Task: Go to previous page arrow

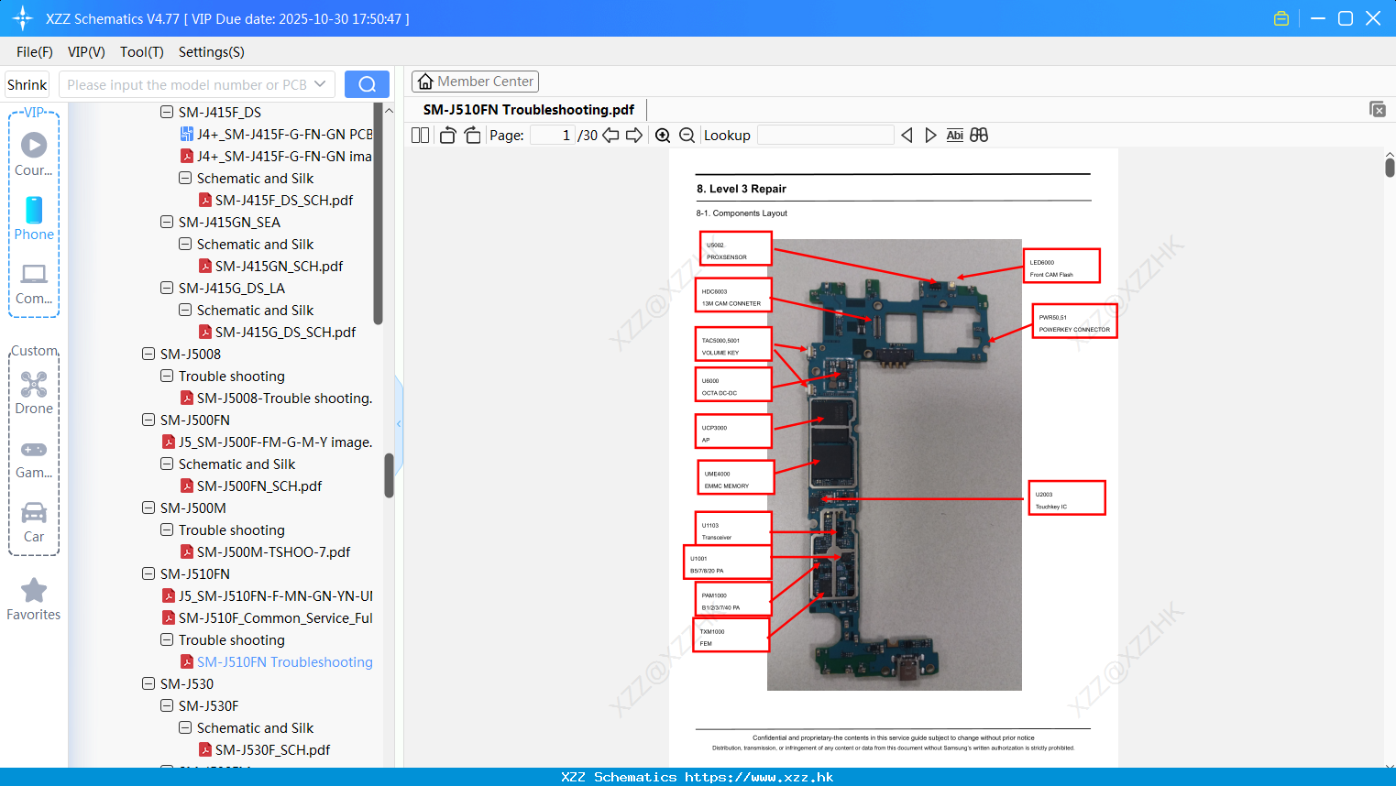Action: click(x=610, y=136)
